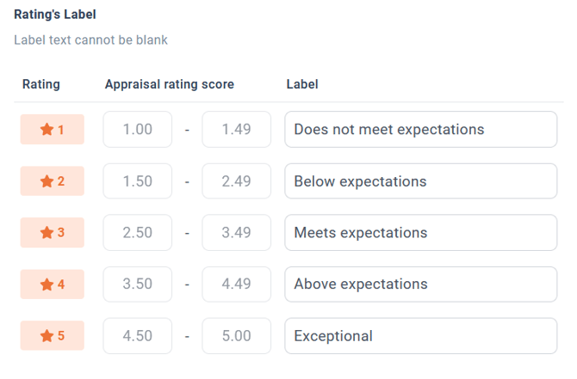This screenshot has width=577, height=379.
Task: Select the 1.00 minimum score field
Action: (x=137, y=129)
